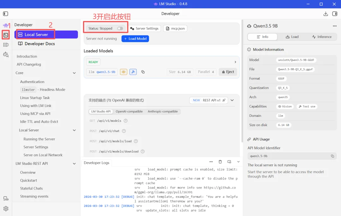The image size is (341, 216).
Task: Toggle the left sidebar panel icon
Action: point(6,14)
